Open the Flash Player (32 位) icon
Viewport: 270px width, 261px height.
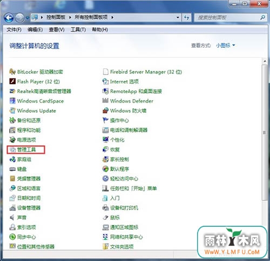12,82
